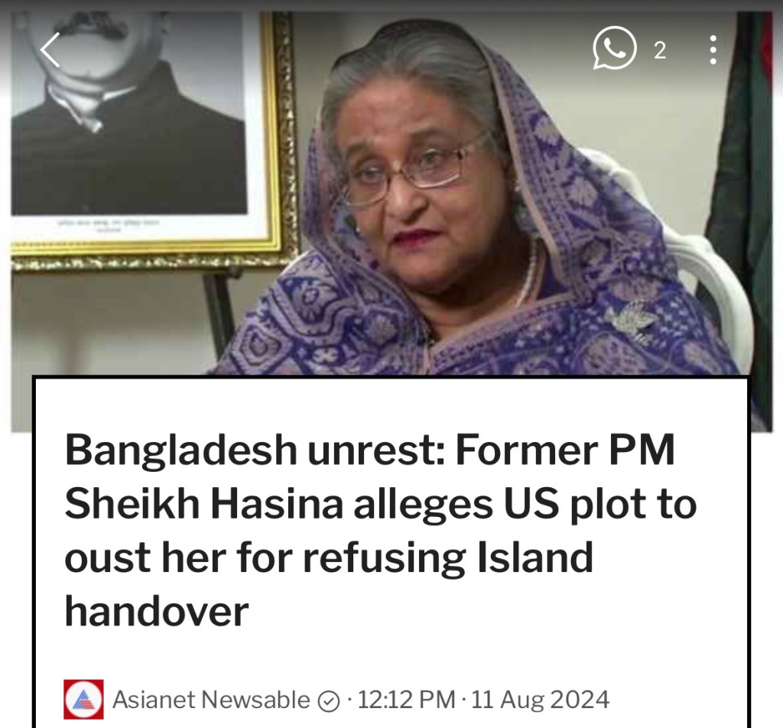Tap the woman's face in the hero image
783x728 pixels.
pyautogui.click(x=414, y=185)
